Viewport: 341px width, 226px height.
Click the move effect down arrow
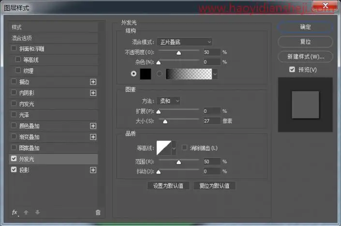click(37, 212)
